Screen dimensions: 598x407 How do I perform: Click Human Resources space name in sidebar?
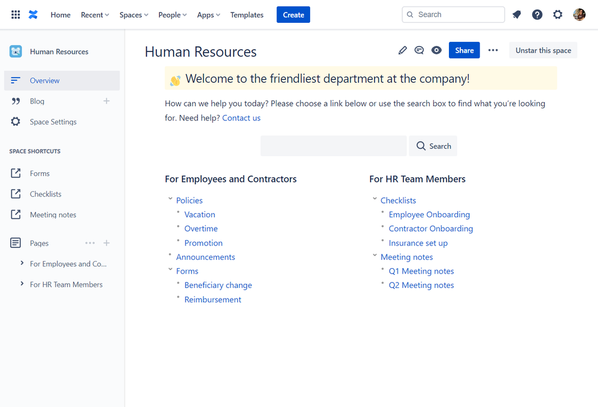click(59, 51)
